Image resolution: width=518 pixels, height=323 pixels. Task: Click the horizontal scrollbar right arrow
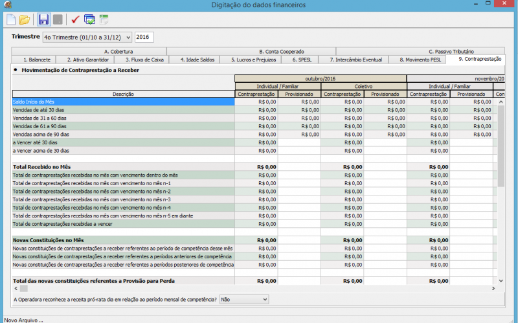[x=493, y=288]
